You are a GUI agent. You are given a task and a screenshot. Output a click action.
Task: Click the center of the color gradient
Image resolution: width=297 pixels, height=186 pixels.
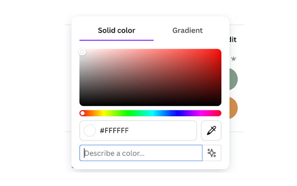click(x=150, y=77)
